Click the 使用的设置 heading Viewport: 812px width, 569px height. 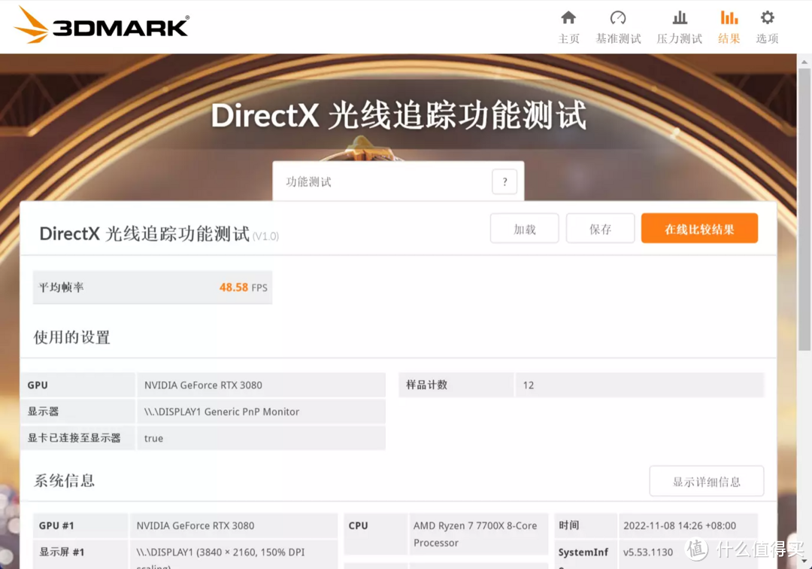71,337
